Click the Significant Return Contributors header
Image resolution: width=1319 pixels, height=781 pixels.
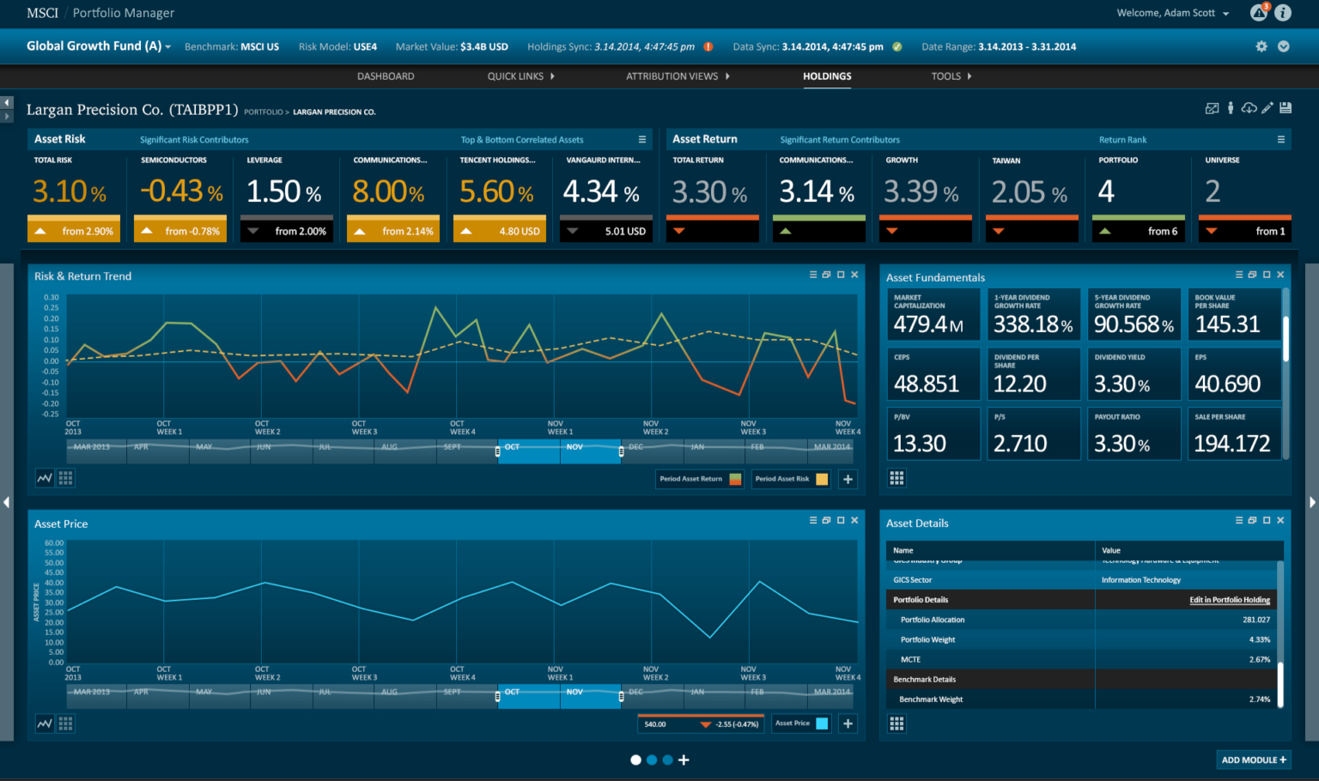coord(840,140)
